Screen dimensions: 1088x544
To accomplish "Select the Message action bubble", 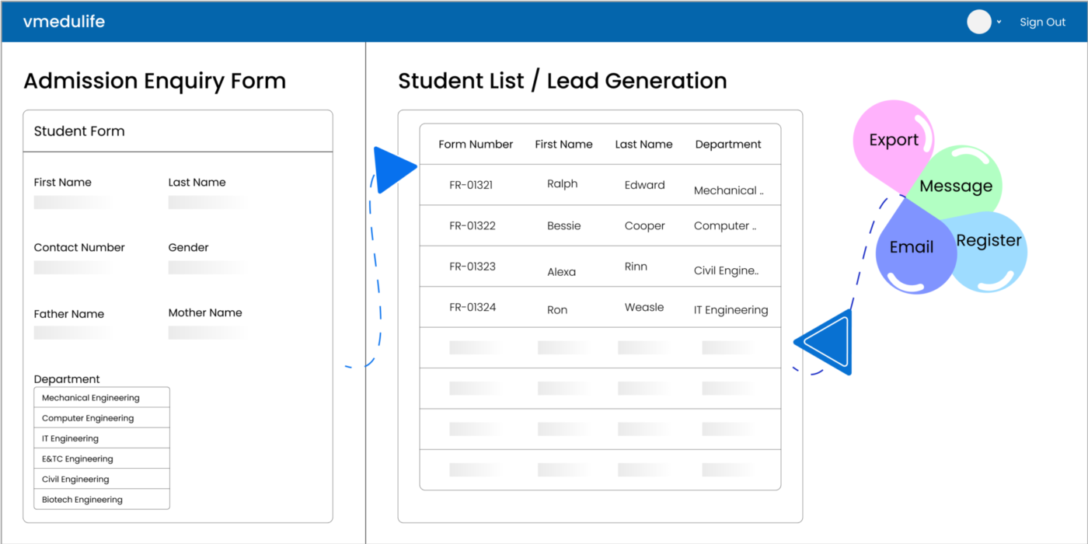I will point(957,185).
